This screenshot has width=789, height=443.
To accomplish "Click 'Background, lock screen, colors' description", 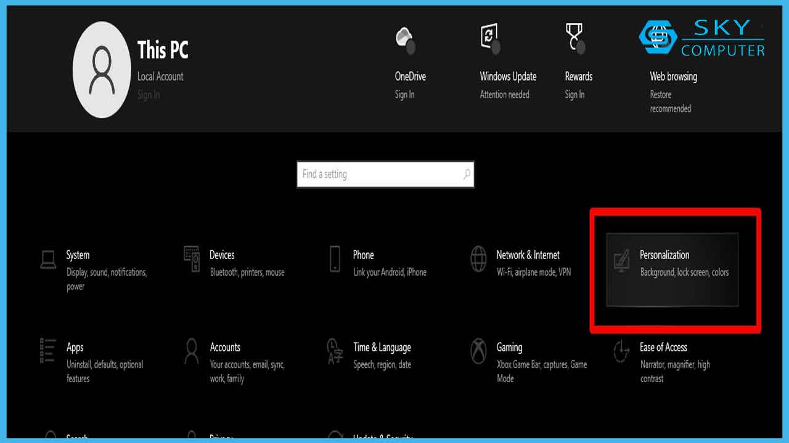I will pos(684,272).
